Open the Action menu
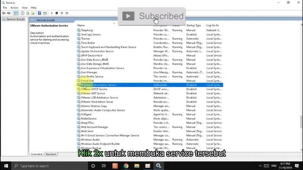 [14, 8]
